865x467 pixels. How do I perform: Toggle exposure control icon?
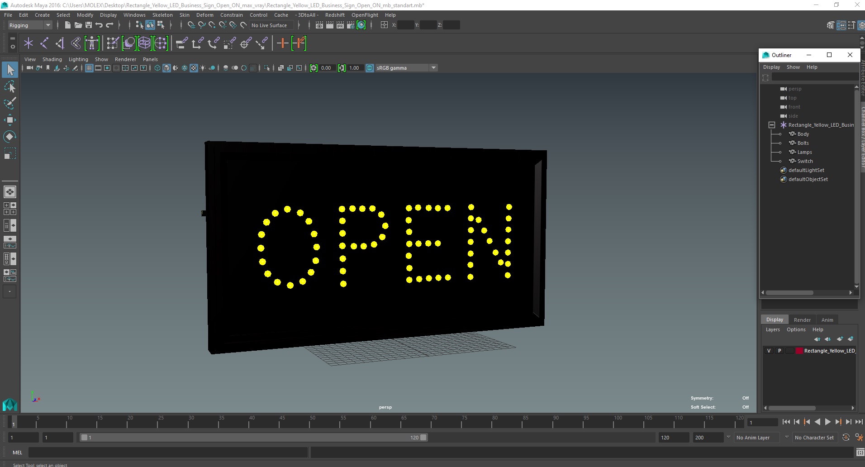(314, 68)
